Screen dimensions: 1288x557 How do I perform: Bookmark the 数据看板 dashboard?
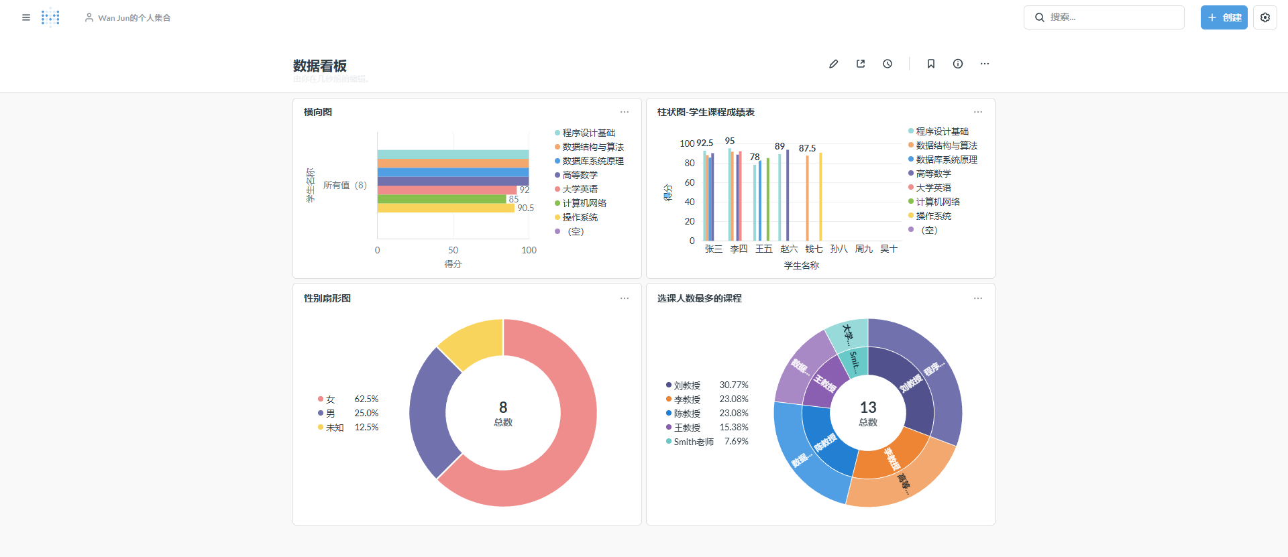(931, 64)
